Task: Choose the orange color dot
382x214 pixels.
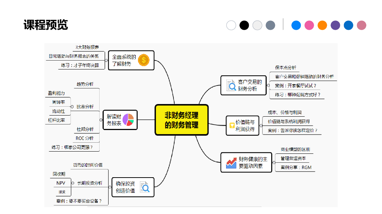Action: (322, 25)
